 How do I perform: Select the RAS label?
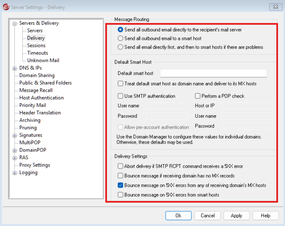coord(24,157)
